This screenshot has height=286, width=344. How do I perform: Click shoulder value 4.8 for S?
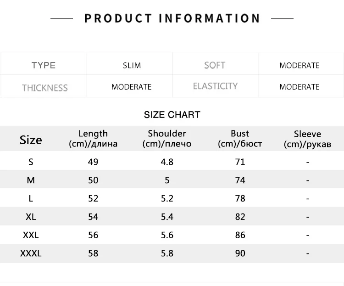point(167,162)
